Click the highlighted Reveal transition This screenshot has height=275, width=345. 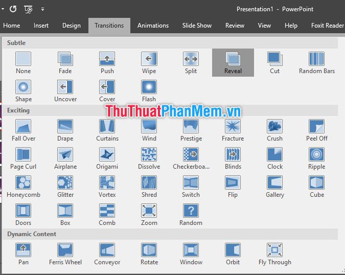coord(233,63)
